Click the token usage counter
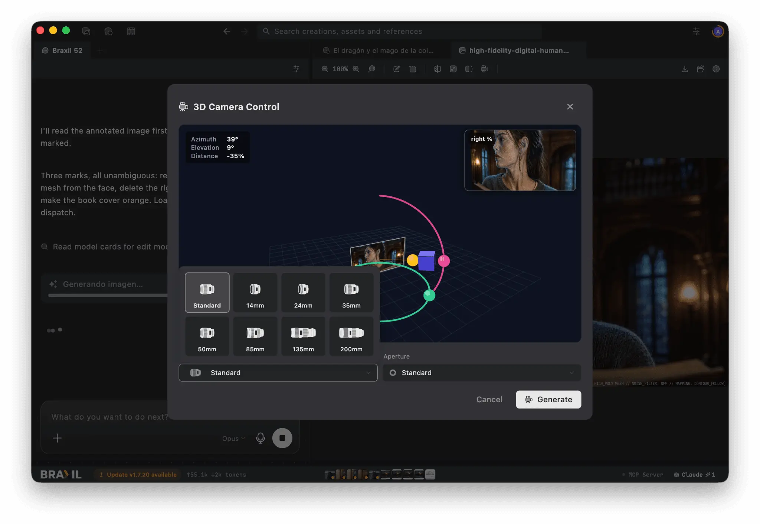 216,475
